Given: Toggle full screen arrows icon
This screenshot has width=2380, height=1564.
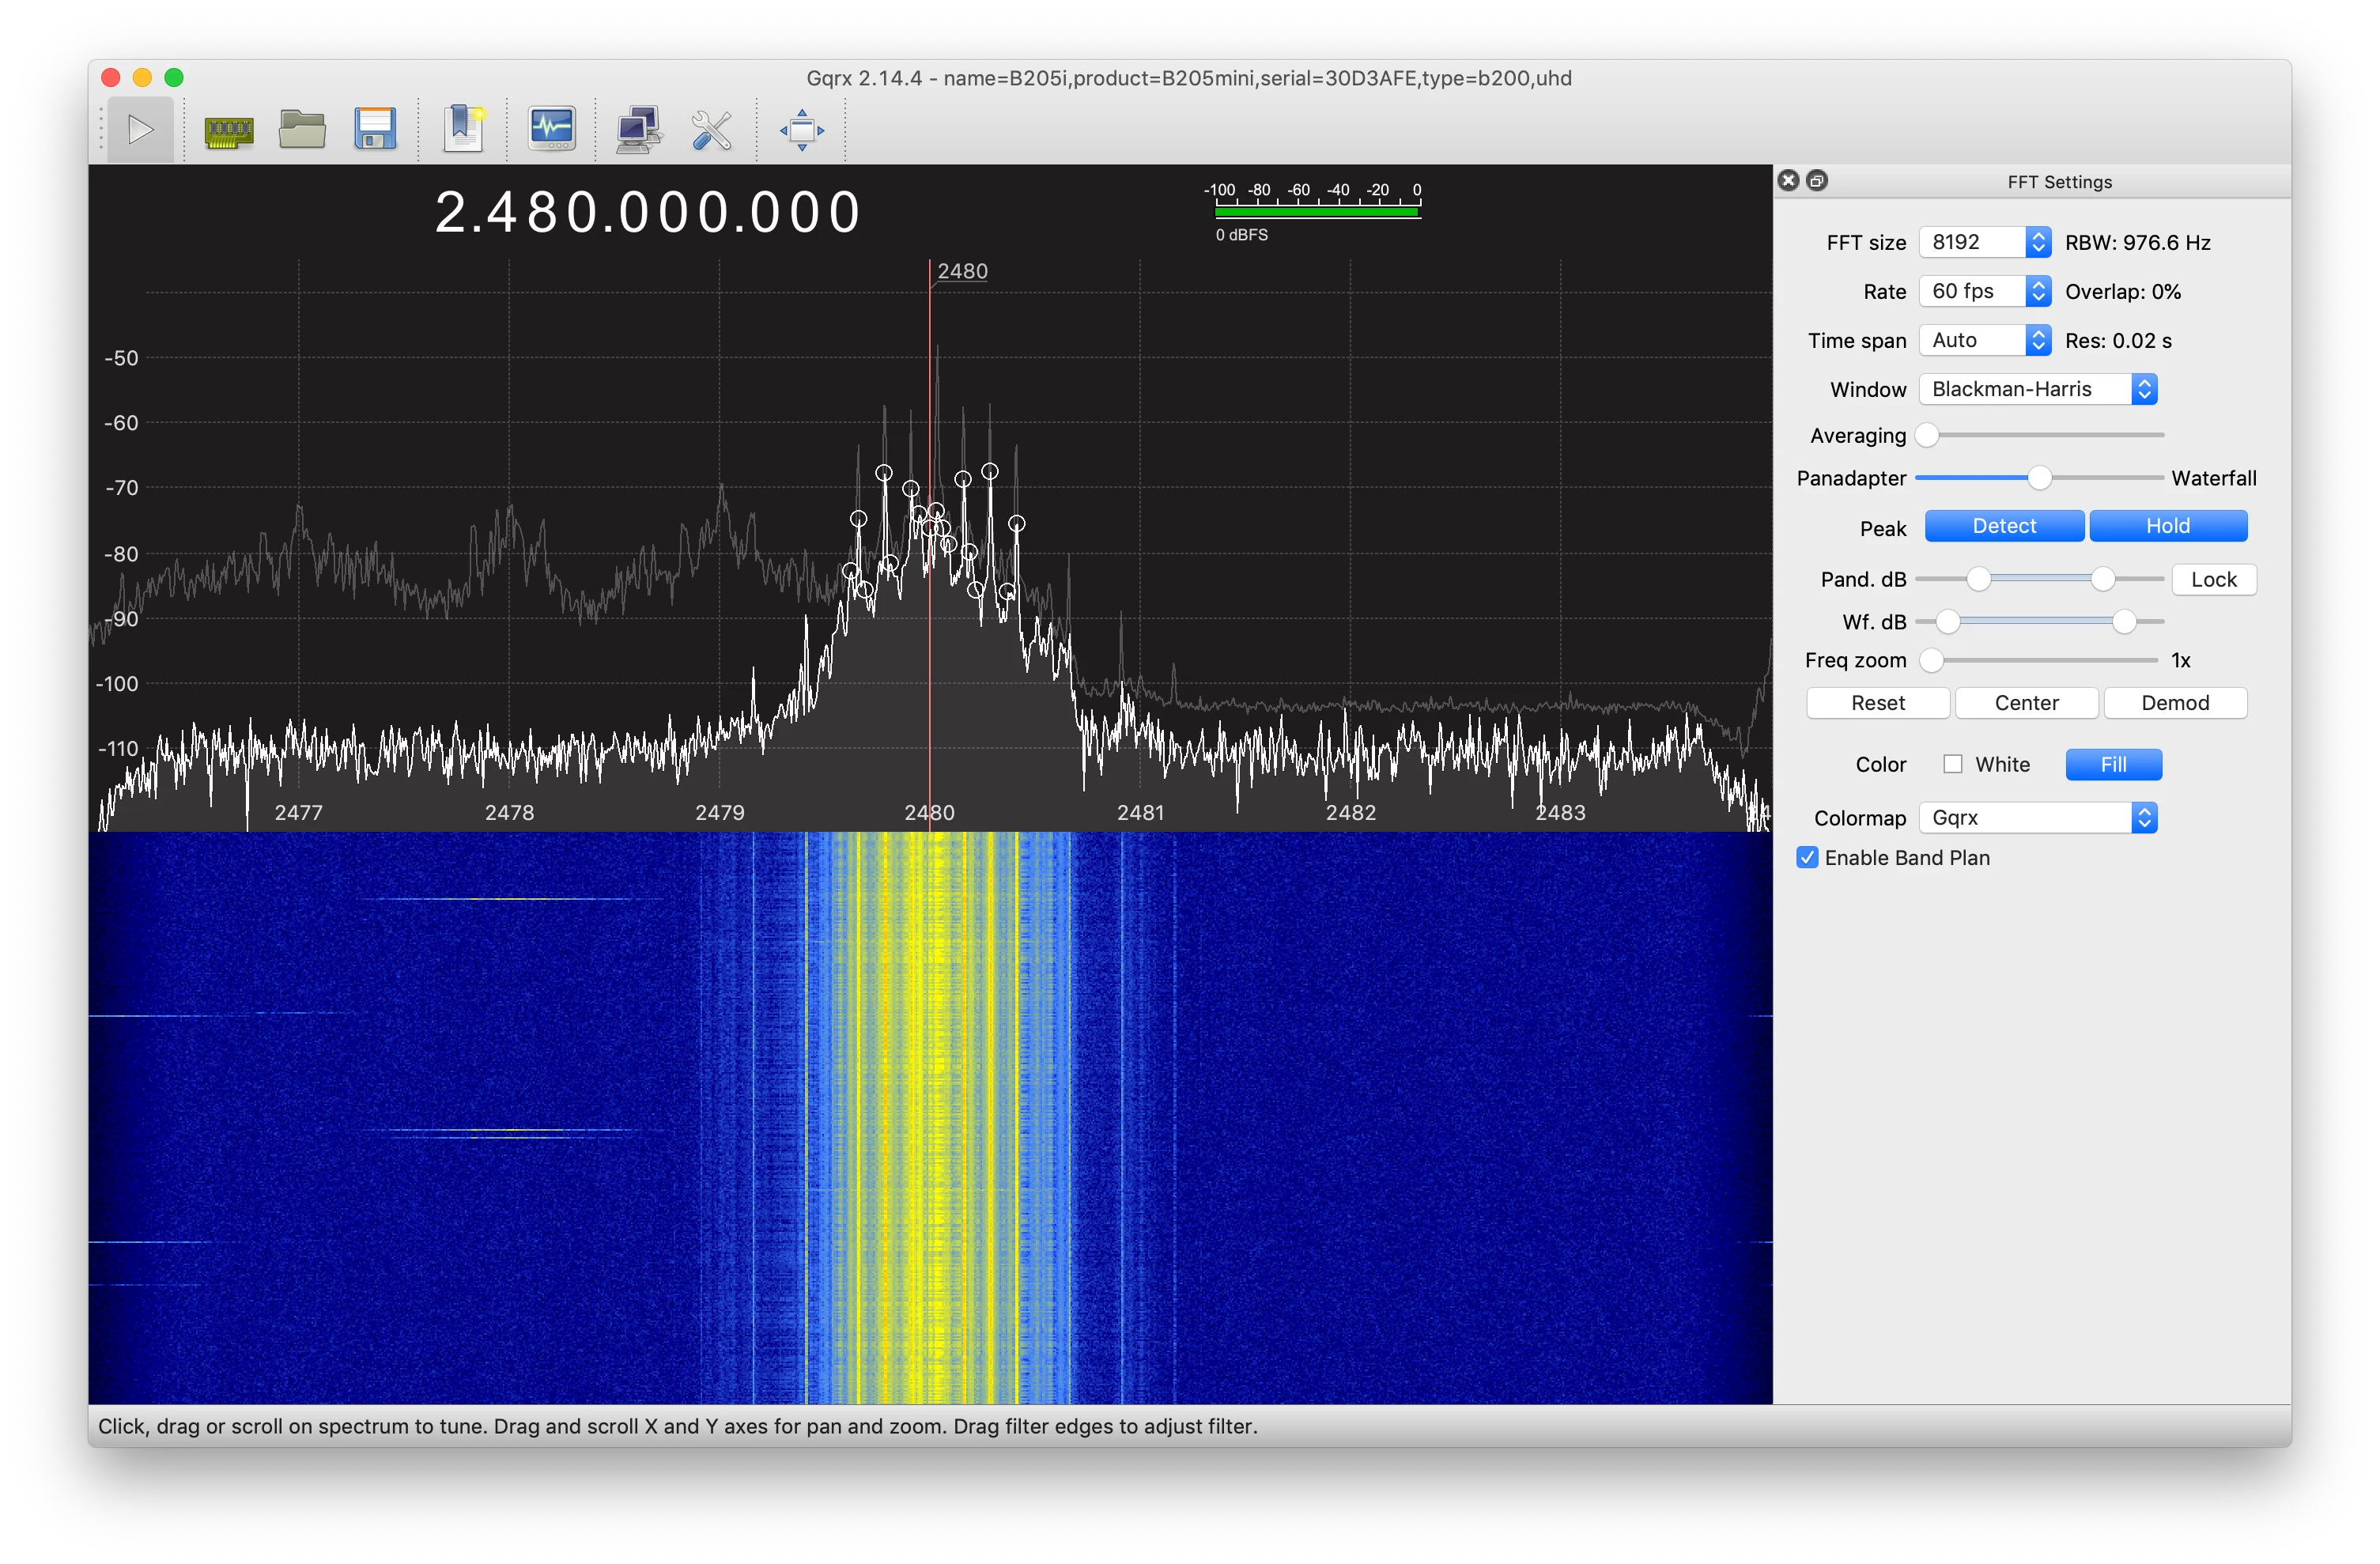Looking at the screenshot, I should click(802, 130).
